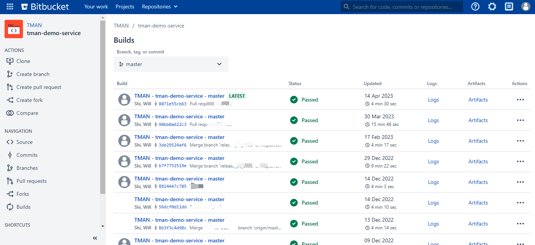Focus the search code, commits or repositories field
The image size is (535, 245).
pyautogui.click(x=402, y=6)
